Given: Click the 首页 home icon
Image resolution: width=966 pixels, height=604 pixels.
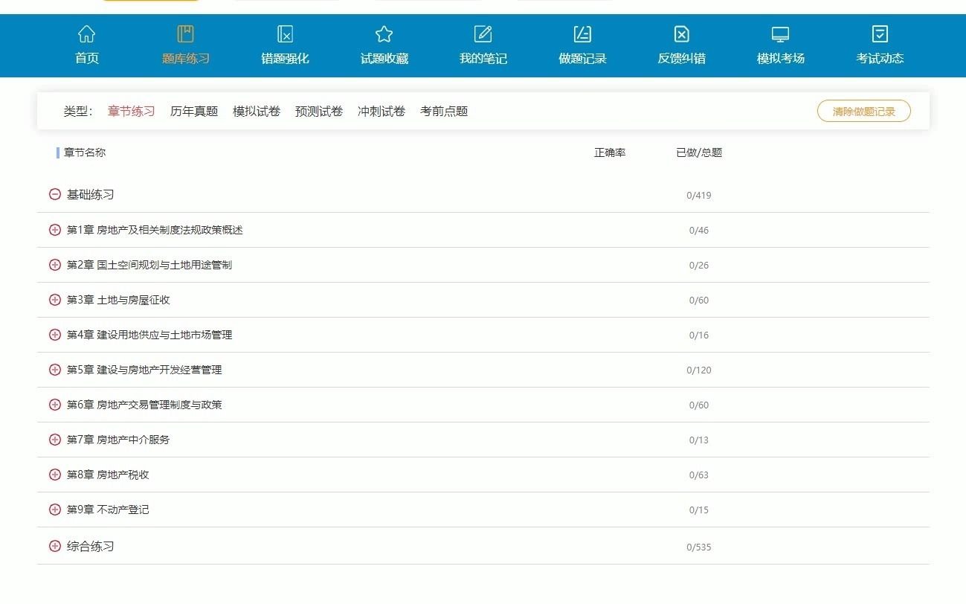Looking at the screenshot, I should tap(87, 34).
